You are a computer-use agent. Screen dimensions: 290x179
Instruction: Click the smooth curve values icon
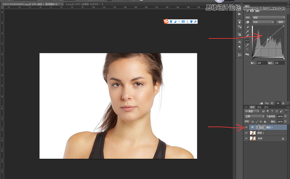click(247, 49)
